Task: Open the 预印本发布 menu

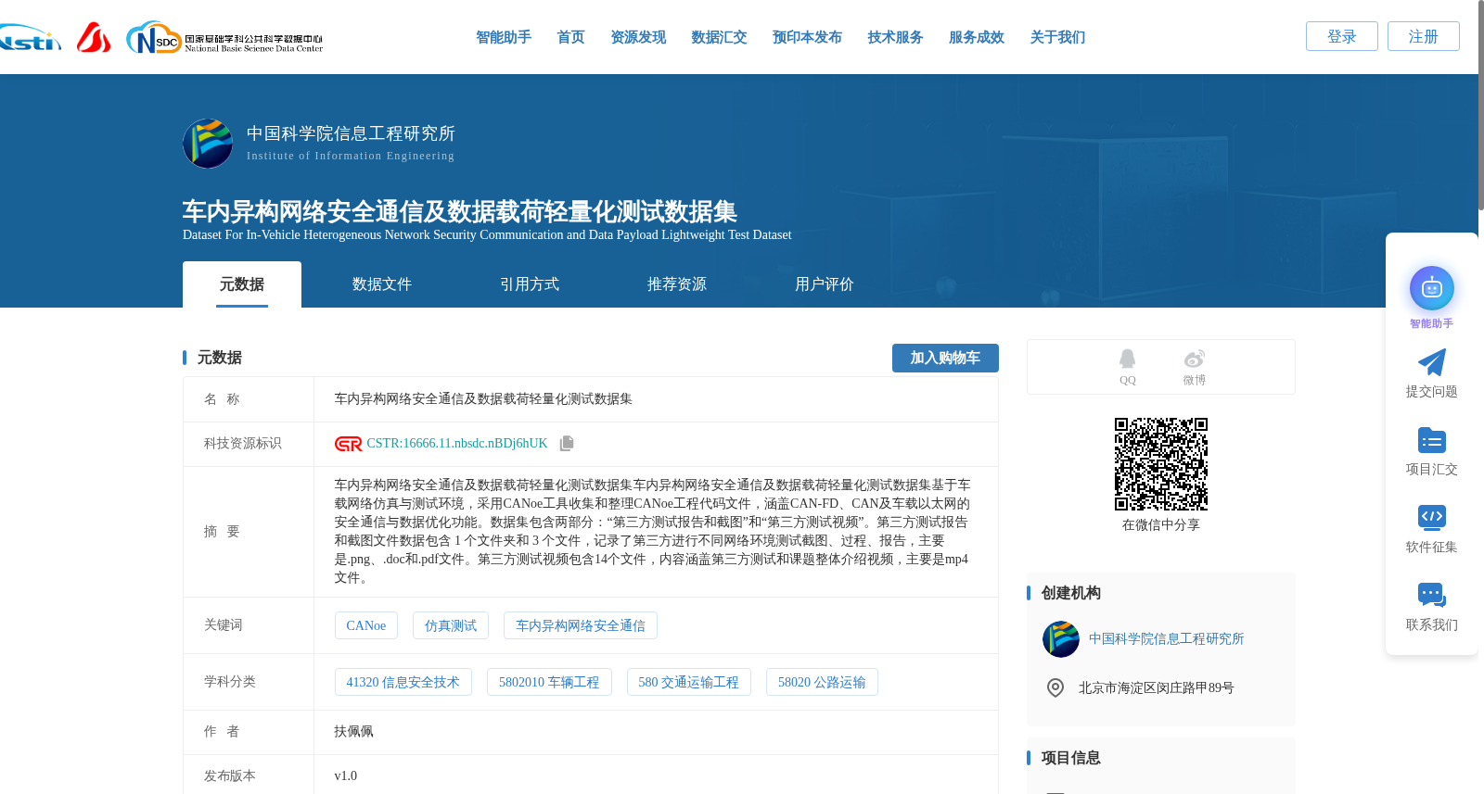Action: coord(807,37)
